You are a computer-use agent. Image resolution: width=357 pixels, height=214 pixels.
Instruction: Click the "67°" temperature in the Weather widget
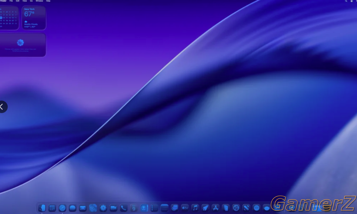pos(29,14)
